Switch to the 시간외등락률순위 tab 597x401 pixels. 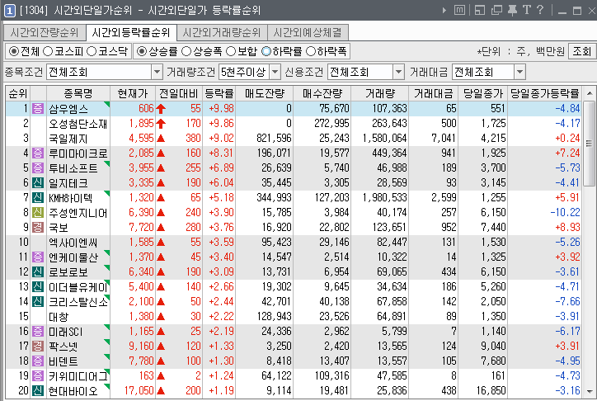(x=131, y=33)
